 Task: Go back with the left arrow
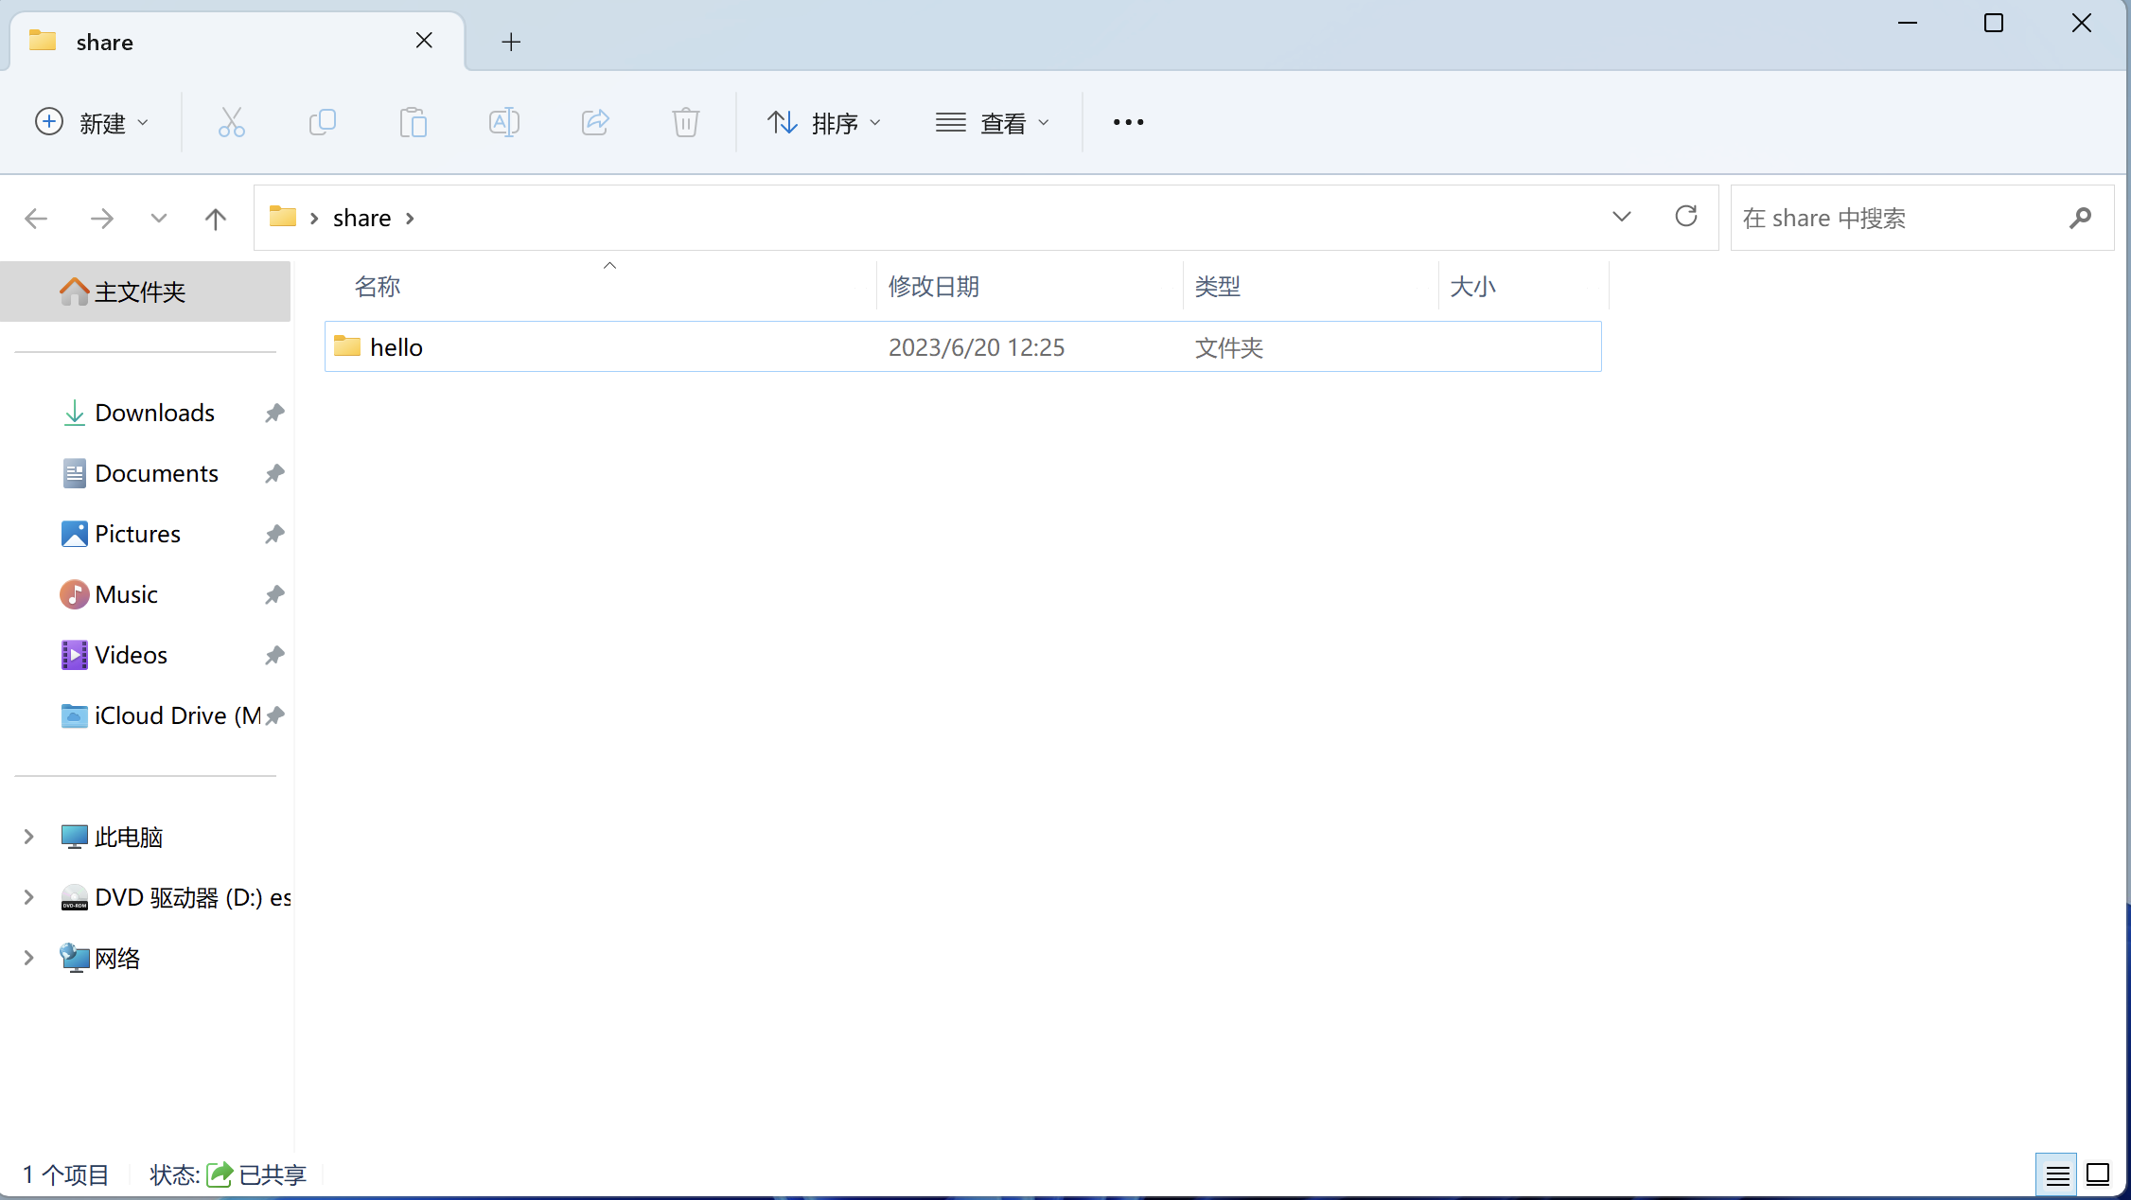click(36, 219)
